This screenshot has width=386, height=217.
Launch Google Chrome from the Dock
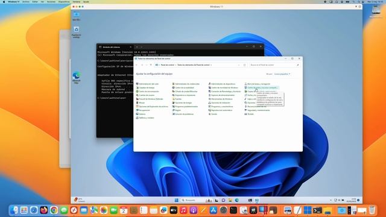click(54, 210)
